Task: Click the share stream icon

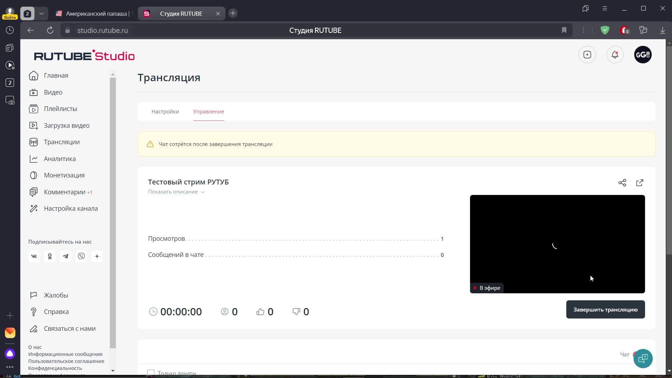Action: coord(622,183)
